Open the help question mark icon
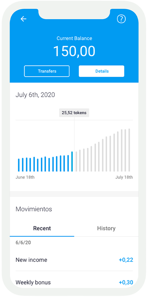The height and width of the screenshot is (297, 148). click(121, 19)
